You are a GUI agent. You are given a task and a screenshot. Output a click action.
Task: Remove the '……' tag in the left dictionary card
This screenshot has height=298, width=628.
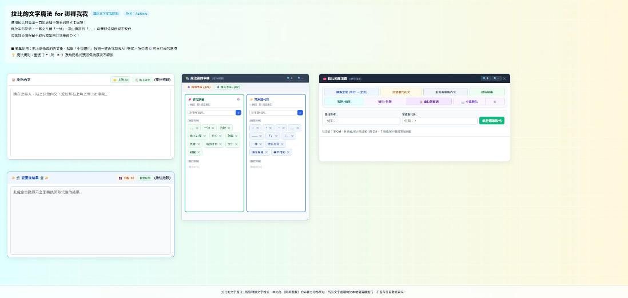197,128
